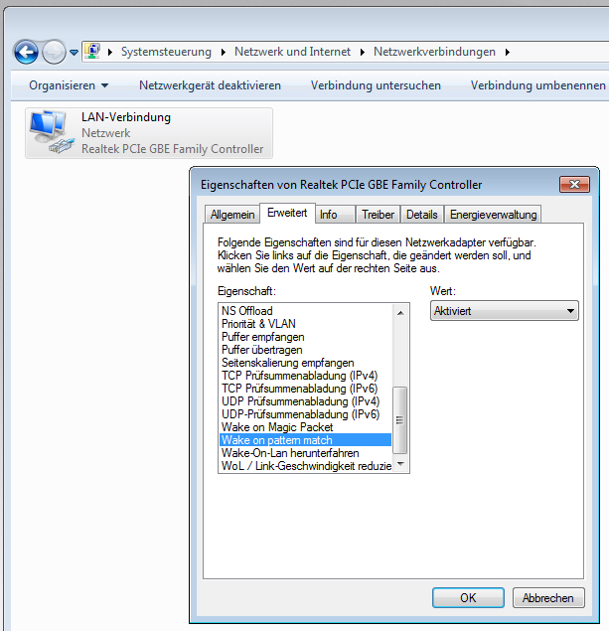Click the Back navigation arrow button
The height and width of the screenshot is (631, 609).
click(27, 52)
